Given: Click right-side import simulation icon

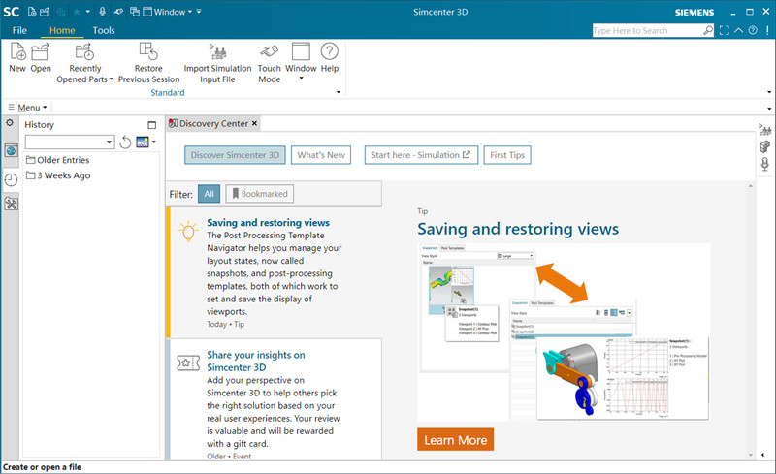Looking at the screenshot, I should [765, 130].
